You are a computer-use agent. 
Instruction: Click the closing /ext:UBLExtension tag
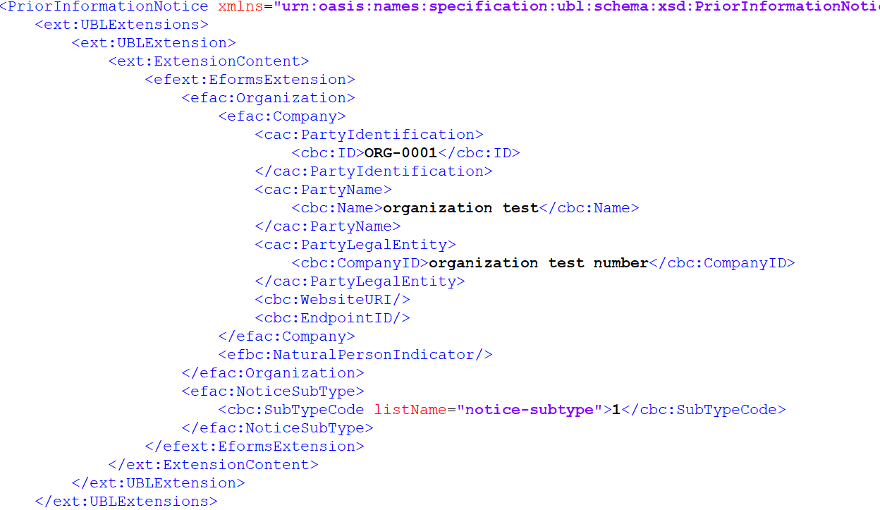(159, 483)
